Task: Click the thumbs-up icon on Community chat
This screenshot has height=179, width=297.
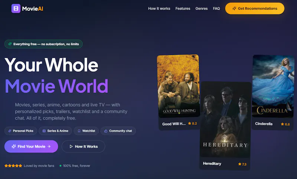Action: click(106, 131)
